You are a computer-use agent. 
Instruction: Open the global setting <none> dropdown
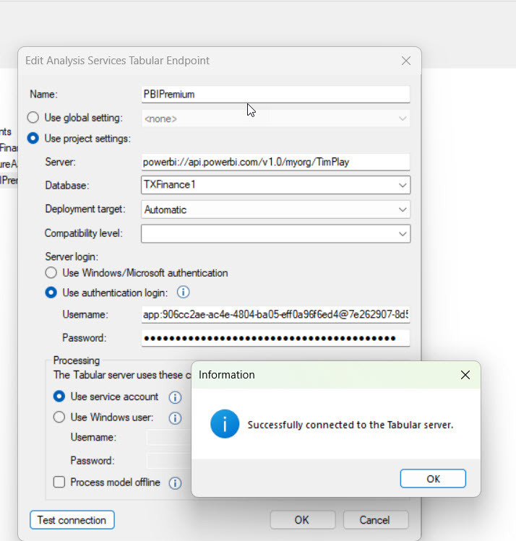point(275,118)
